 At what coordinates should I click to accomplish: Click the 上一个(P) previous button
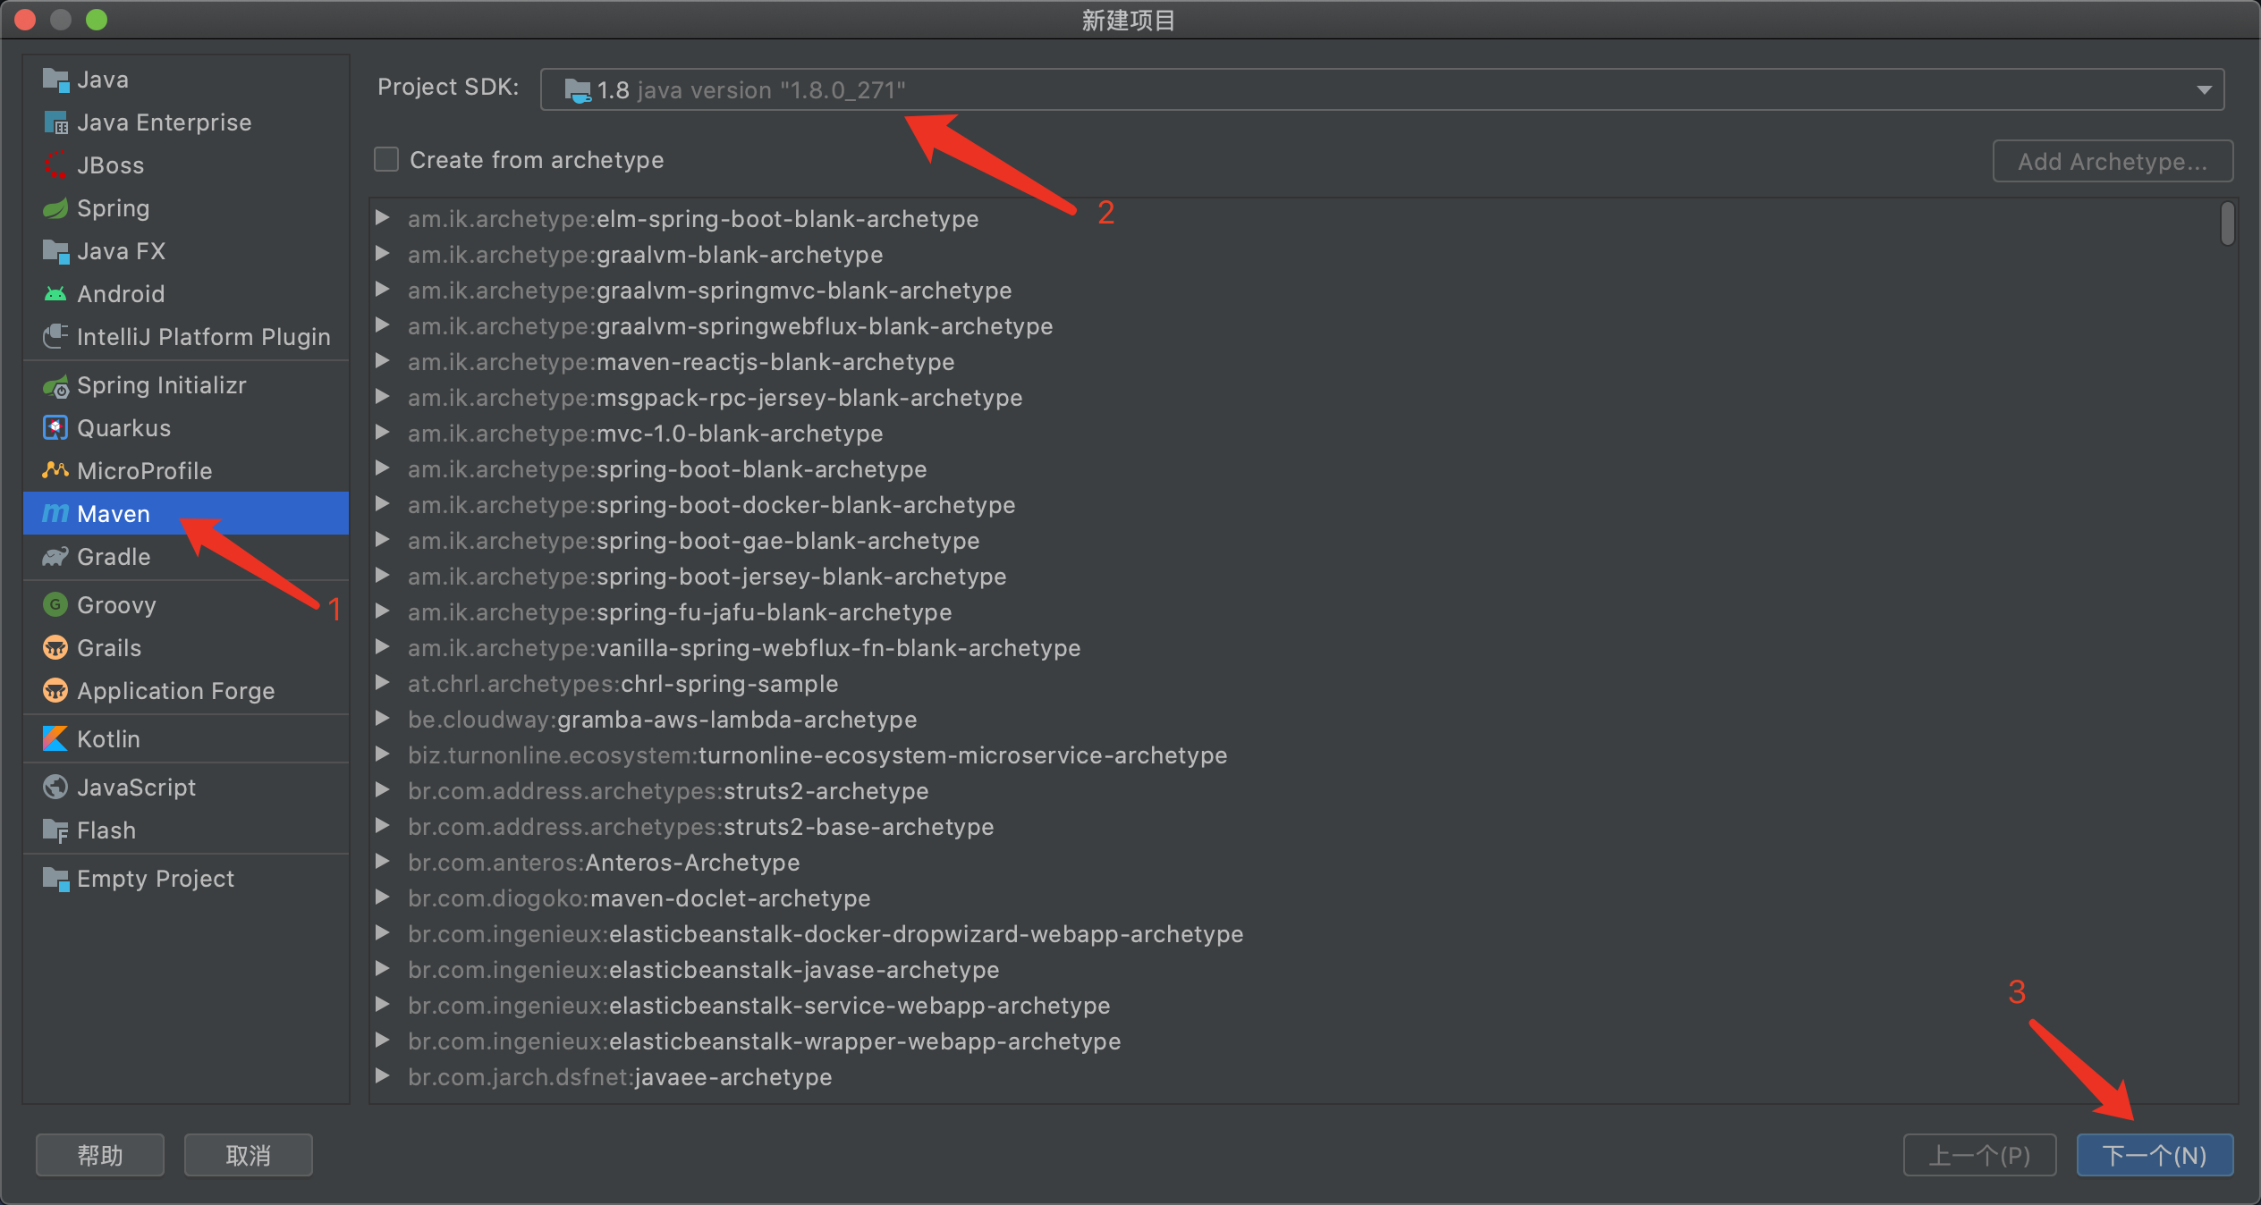click(x=1979, y=1155)
